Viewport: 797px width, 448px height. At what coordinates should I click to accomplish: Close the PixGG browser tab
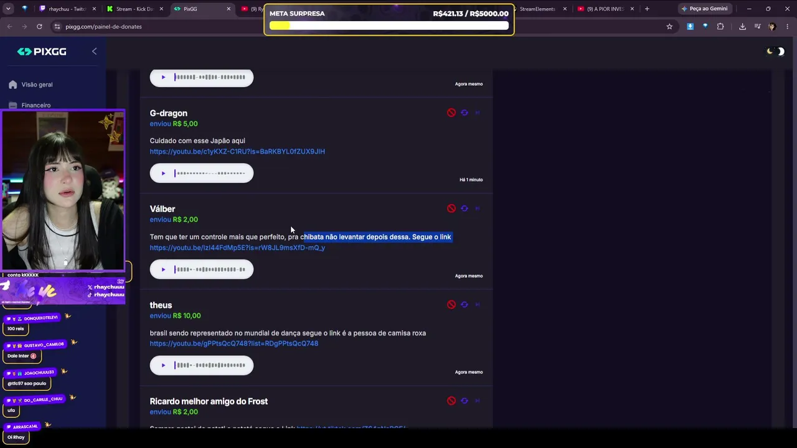click(x=229, y=9)
